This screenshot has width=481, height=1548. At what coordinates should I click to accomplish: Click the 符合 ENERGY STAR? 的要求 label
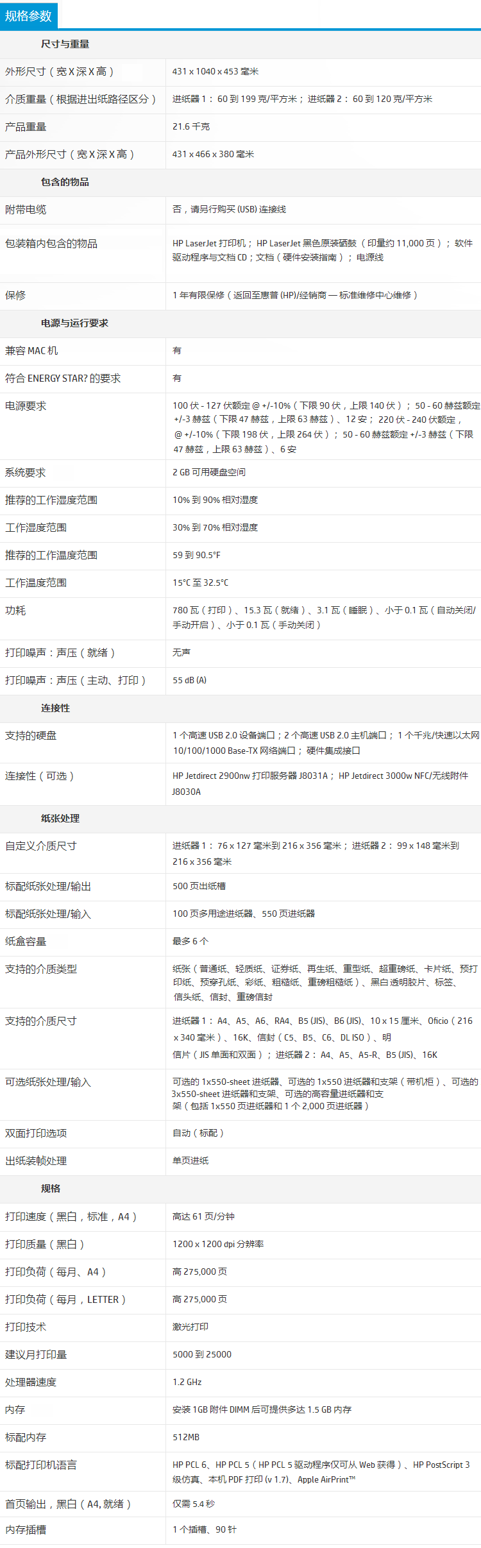click(63, 378)
